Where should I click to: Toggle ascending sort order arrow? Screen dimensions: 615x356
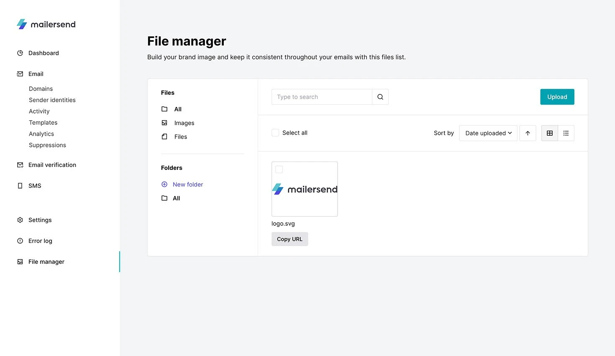528,133
